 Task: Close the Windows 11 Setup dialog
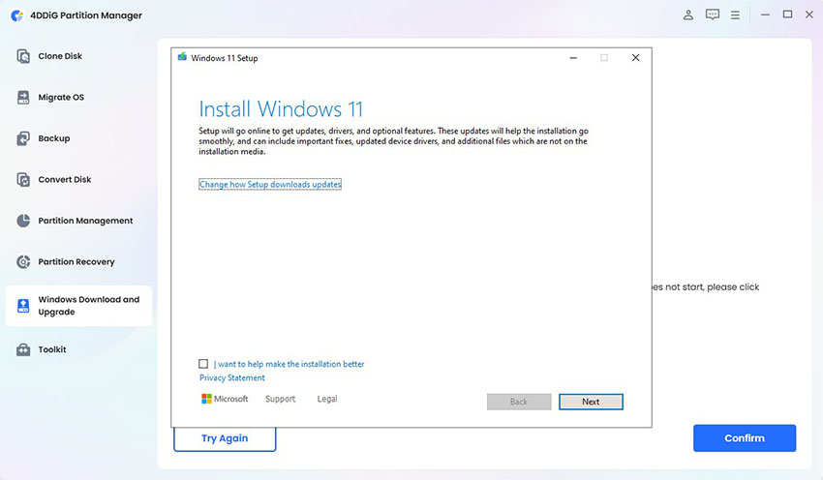coord(635,58)
